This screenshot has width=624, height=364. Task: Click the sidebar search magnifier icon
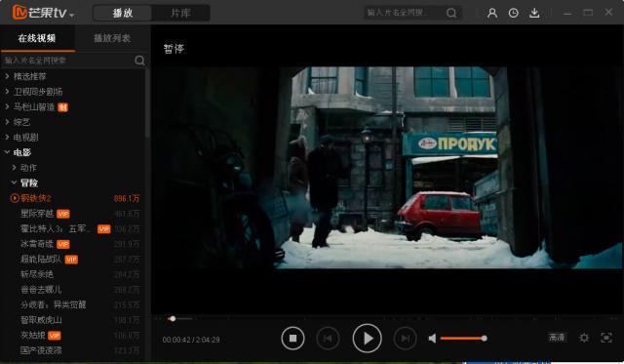(139, 61)
